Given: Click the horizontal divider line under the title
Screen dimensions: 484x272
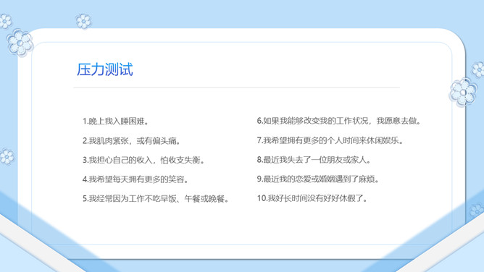Looking at the screenshot, I should (237, 88).
